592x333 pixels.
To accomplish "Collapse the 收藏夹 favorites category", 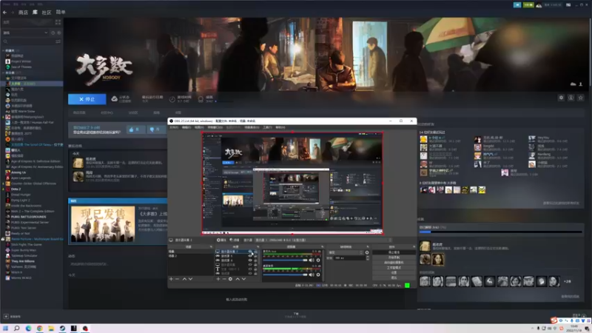I will tap(4, 50).
